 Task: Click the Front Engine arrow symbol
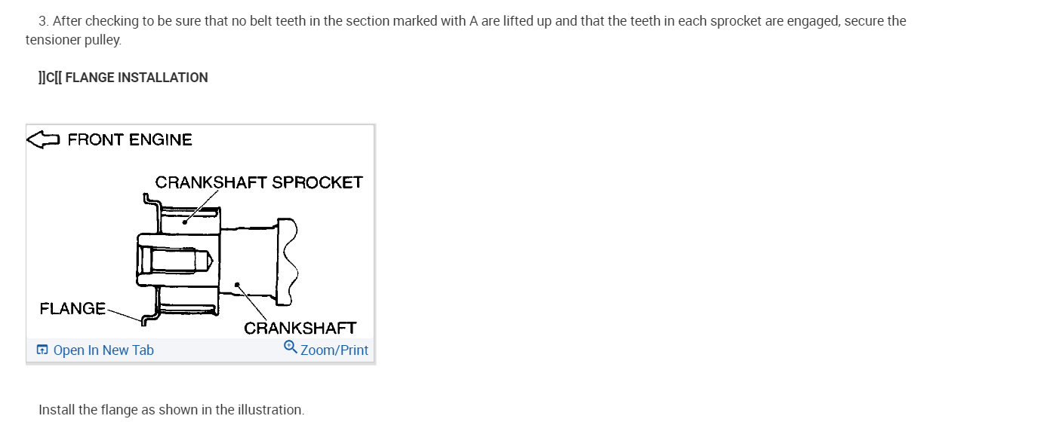[x=43, y=139]
